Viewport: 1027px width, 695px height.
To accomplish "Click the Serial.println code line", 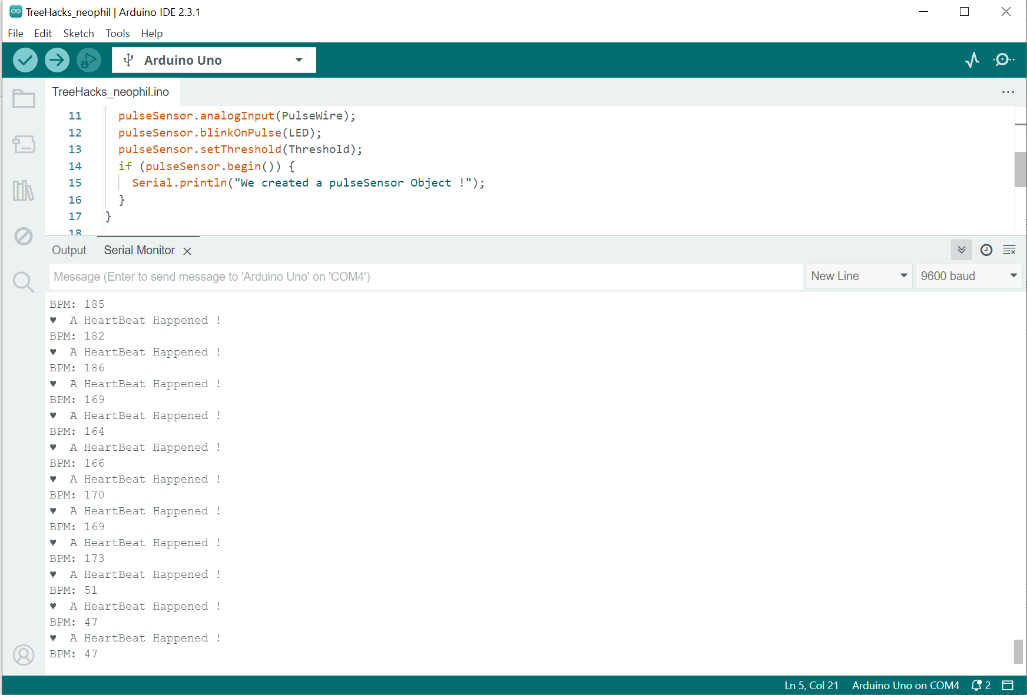I will pyautogui.click(x=308, y=183).
